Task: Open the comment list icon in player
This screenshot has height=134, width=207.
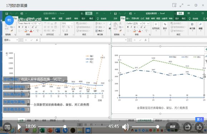Action: pos(8,127)
